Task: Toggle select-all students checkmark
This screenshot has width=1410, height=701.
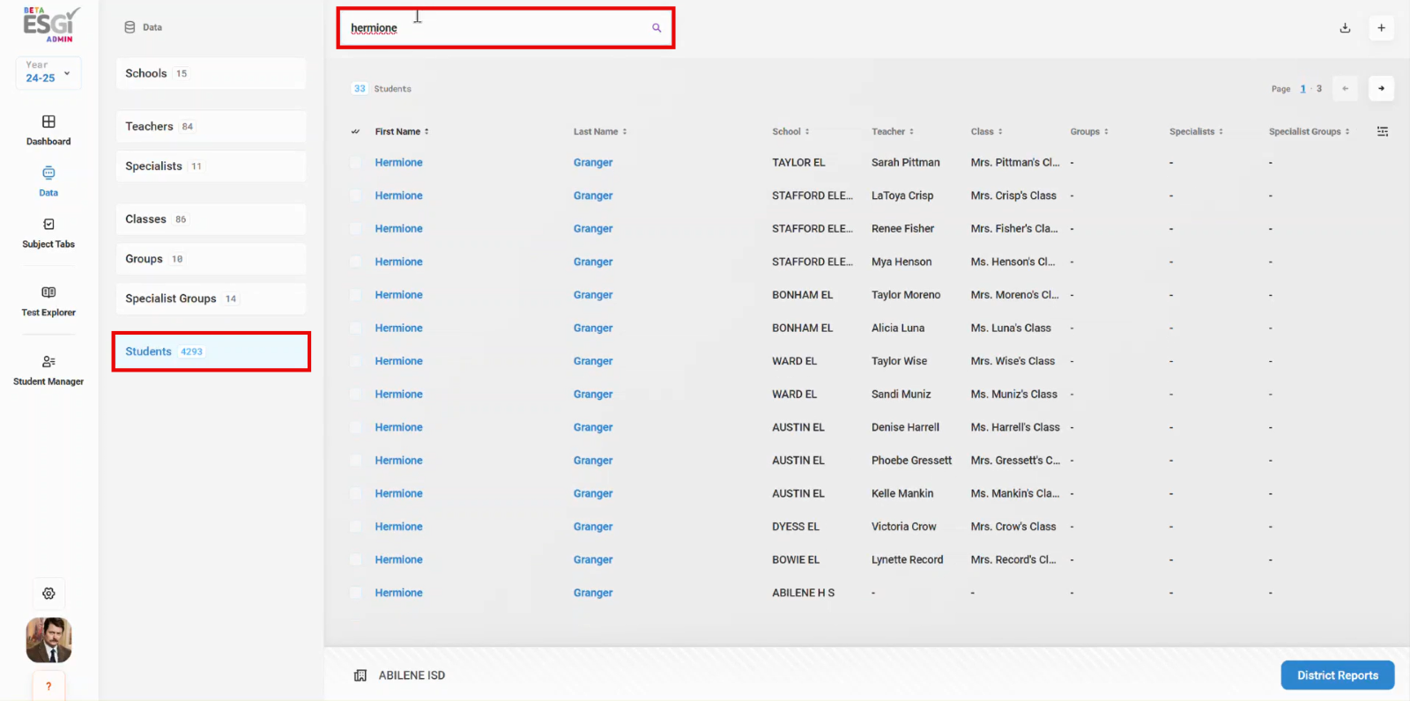Action: tap(355, 131)
